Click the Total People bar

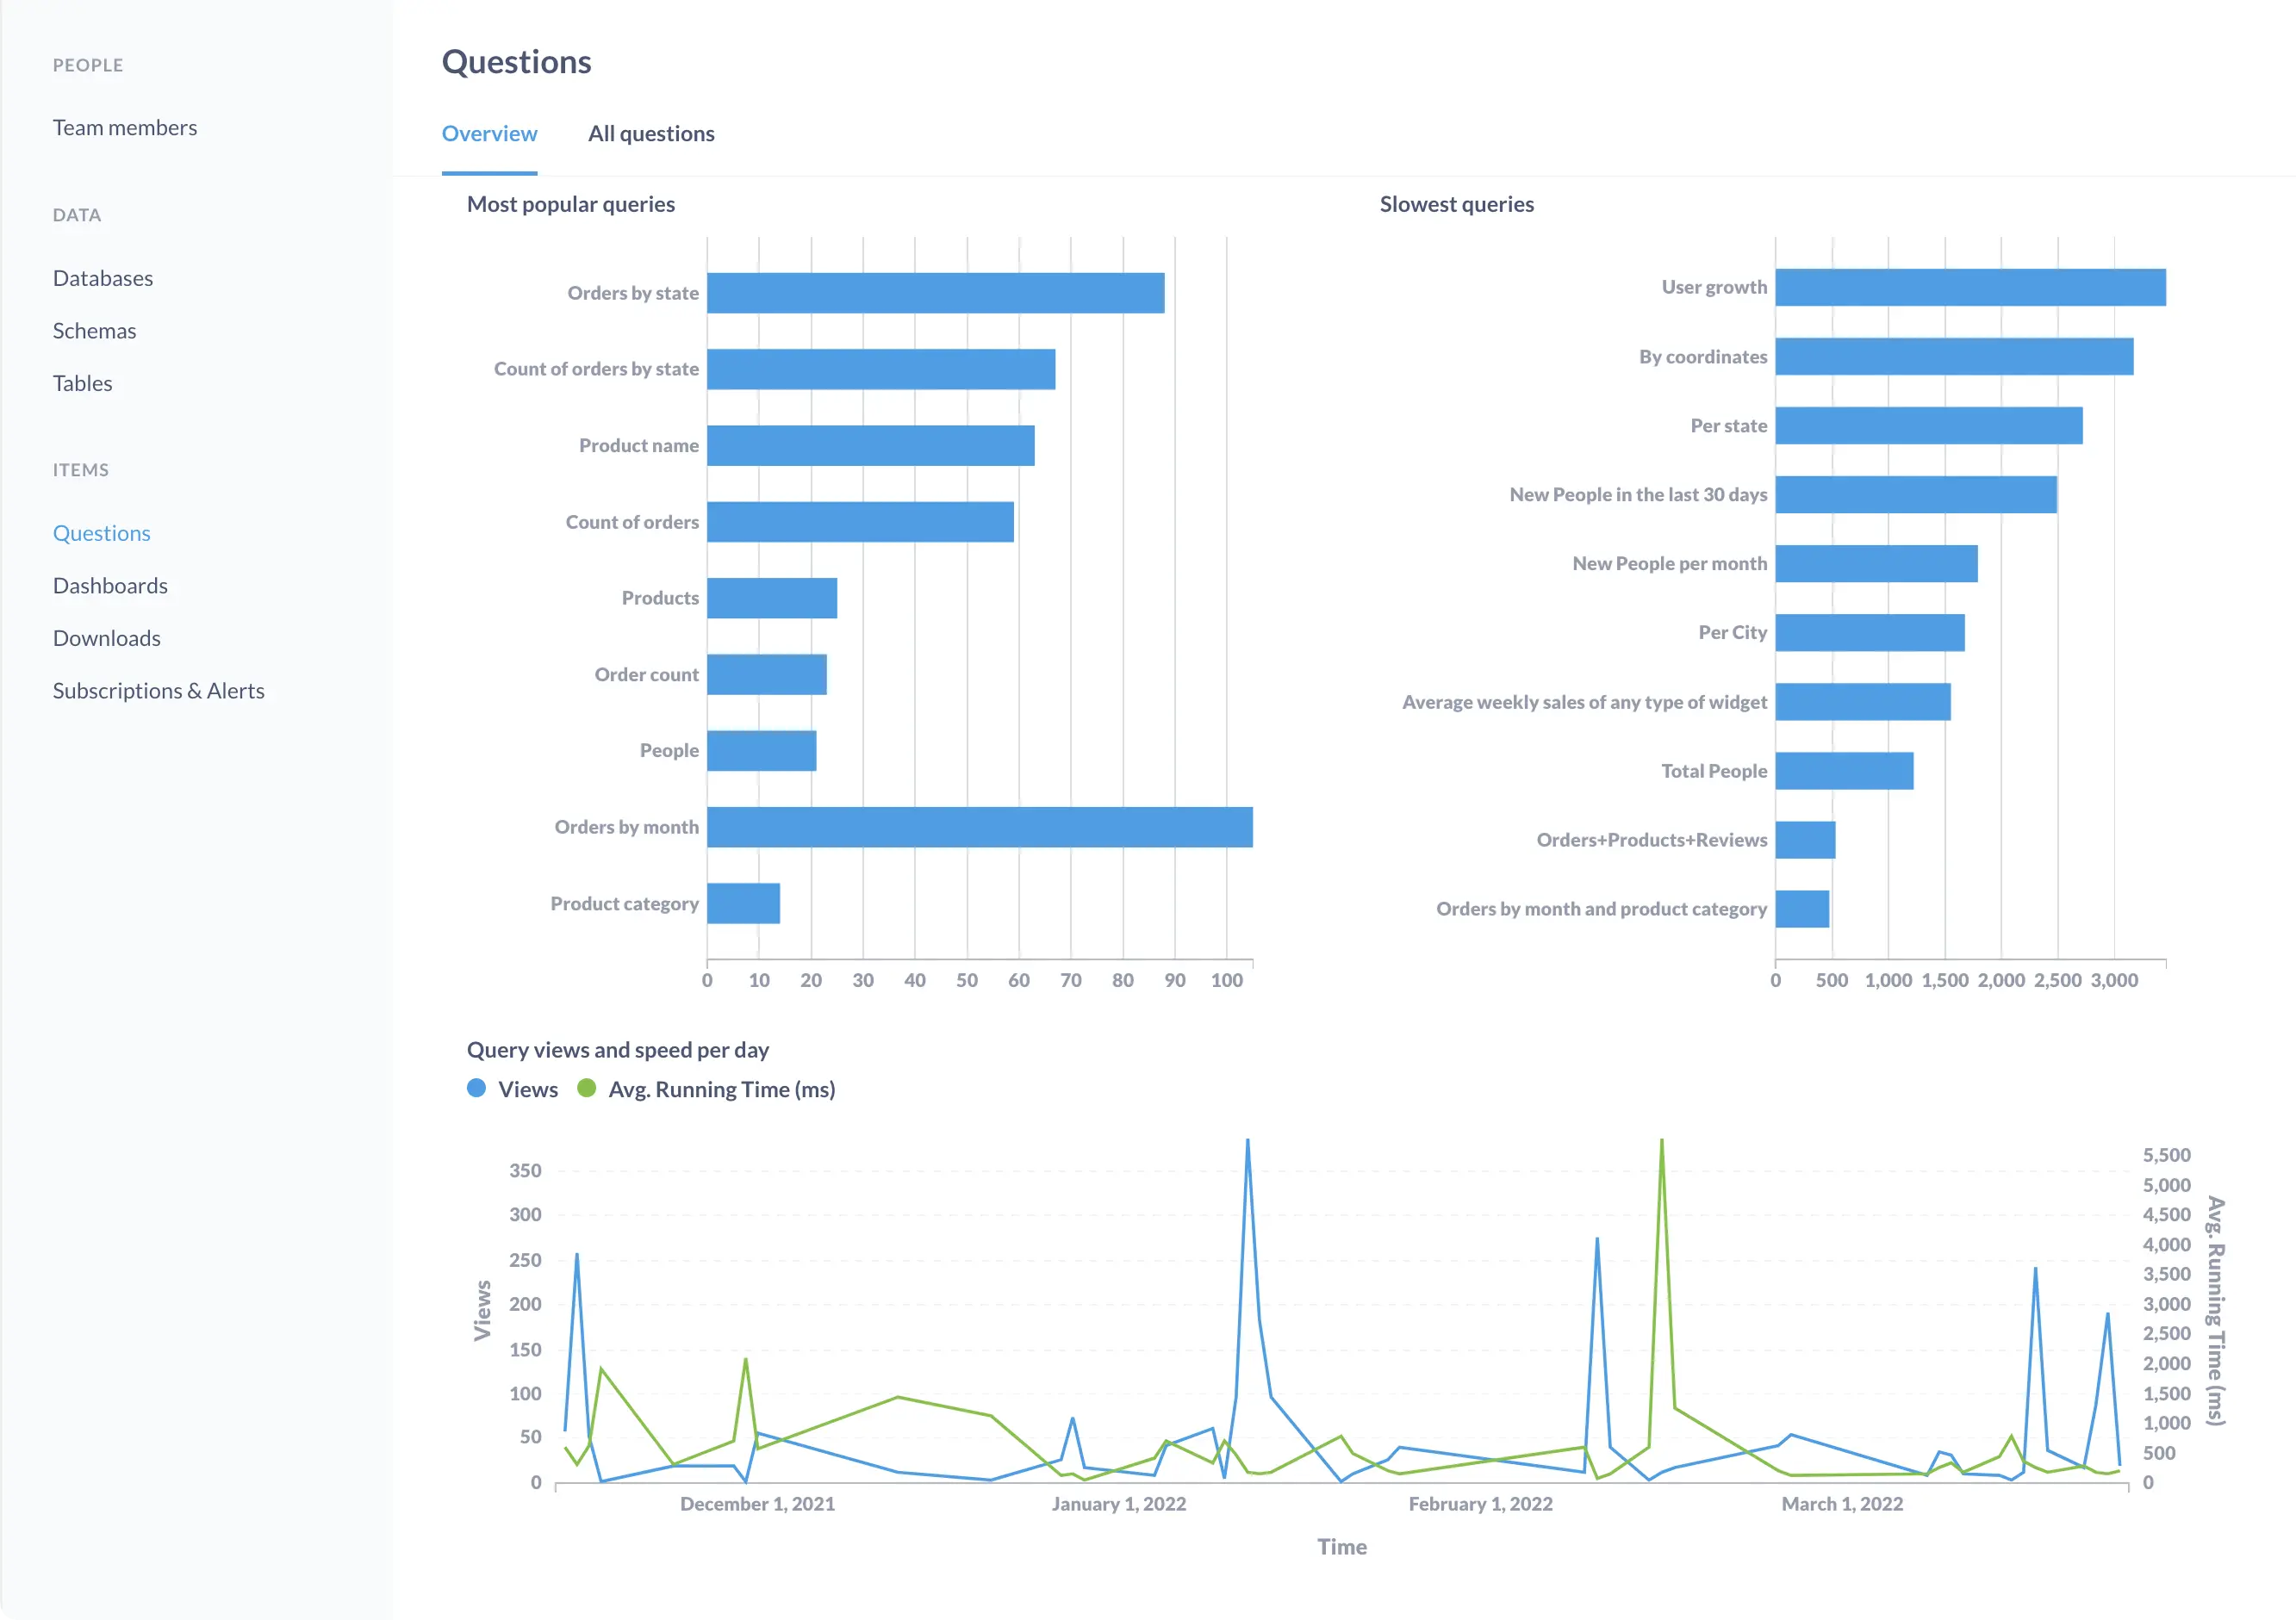(1845, 771)
